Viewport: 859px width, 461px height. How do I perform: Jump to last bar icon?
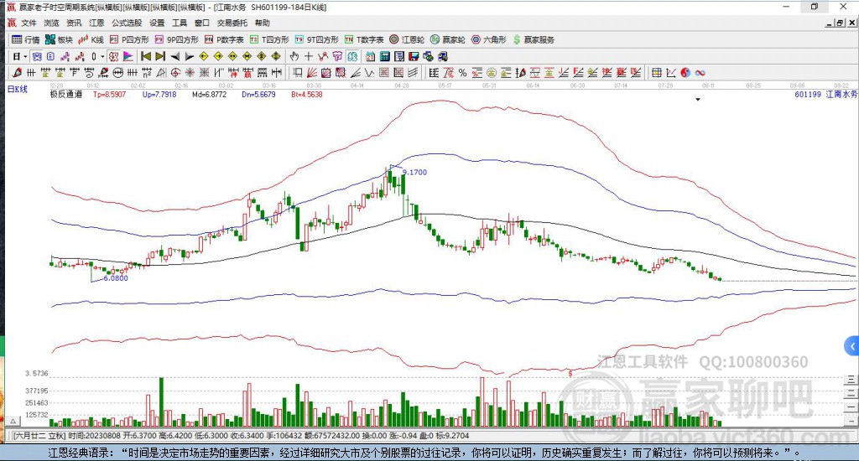160,56
